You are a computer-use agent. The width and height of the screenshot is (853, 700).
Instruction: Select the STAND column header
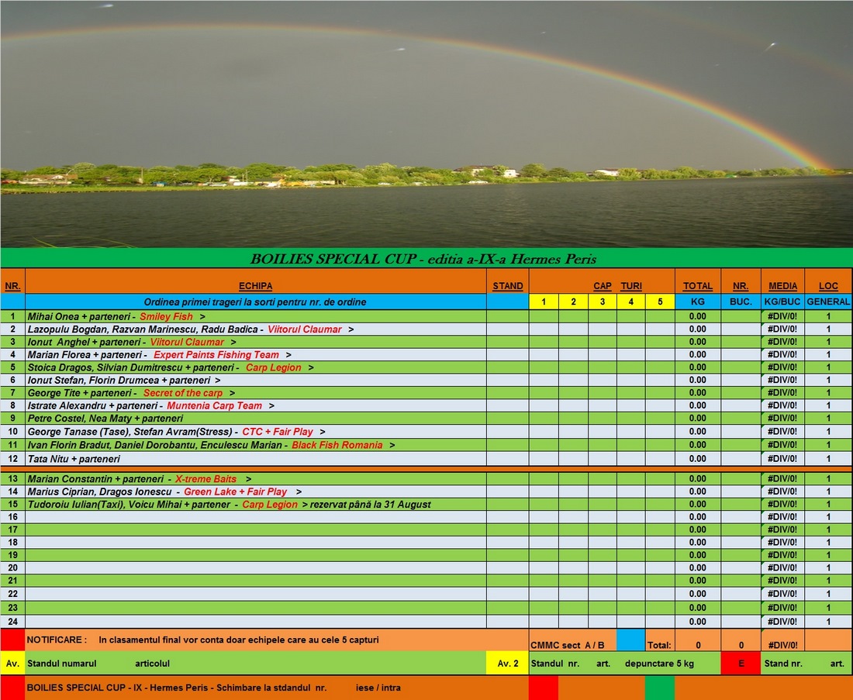click(508, 286)
